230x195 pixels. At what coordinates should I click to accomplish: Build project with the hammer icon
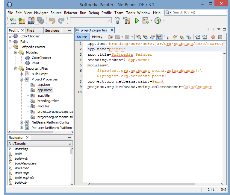click(117, 21)
